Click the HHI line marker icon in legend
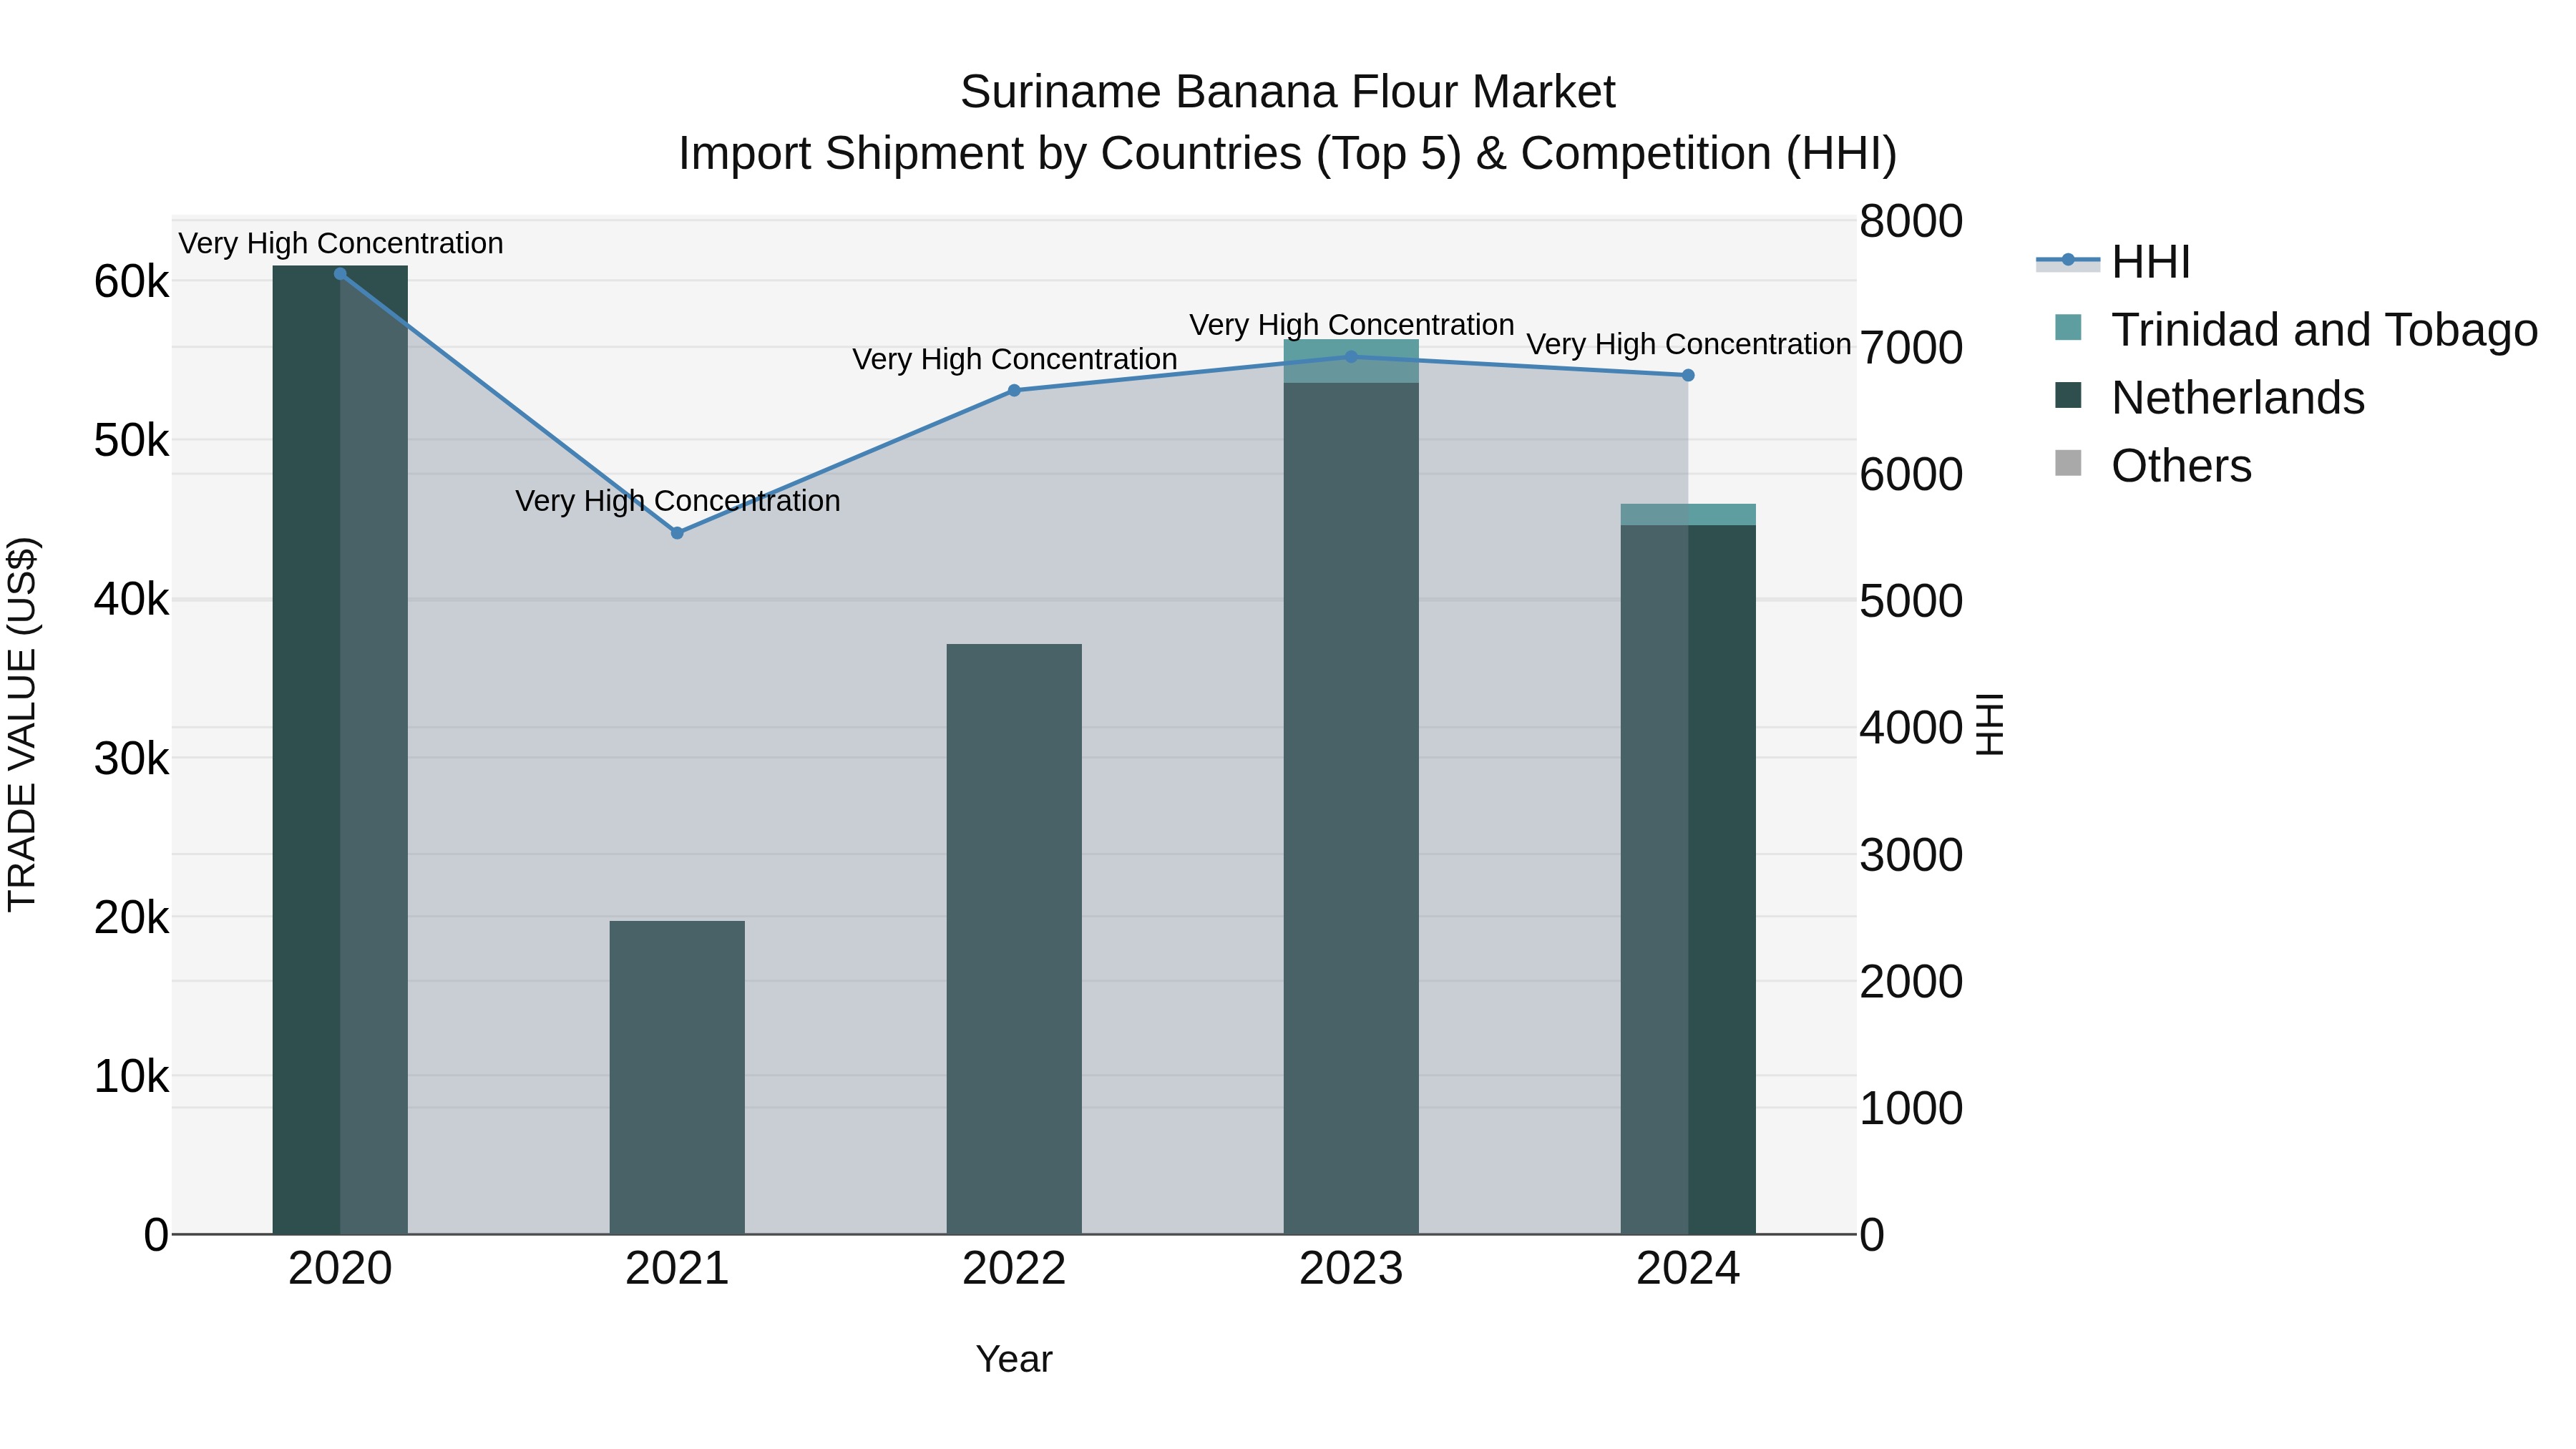This screenshot has width=2576, height=1449. coord(2068,261)
